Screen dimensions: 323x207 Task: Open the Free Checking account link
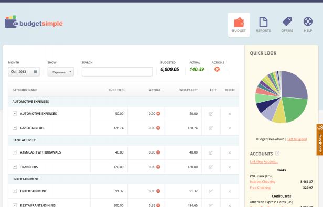[x=260, y=188]
